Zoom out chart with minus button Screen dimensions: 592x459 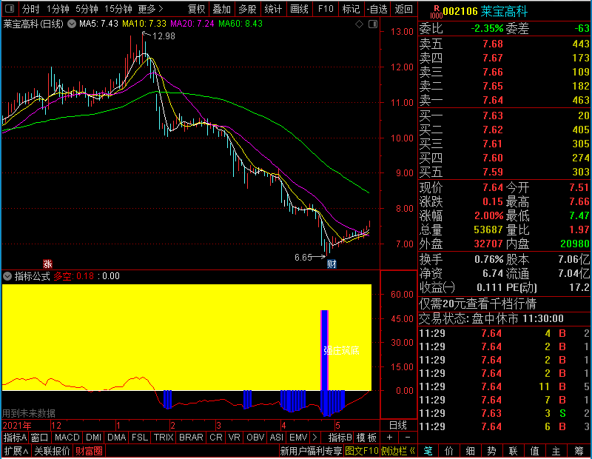coord(408,438)
